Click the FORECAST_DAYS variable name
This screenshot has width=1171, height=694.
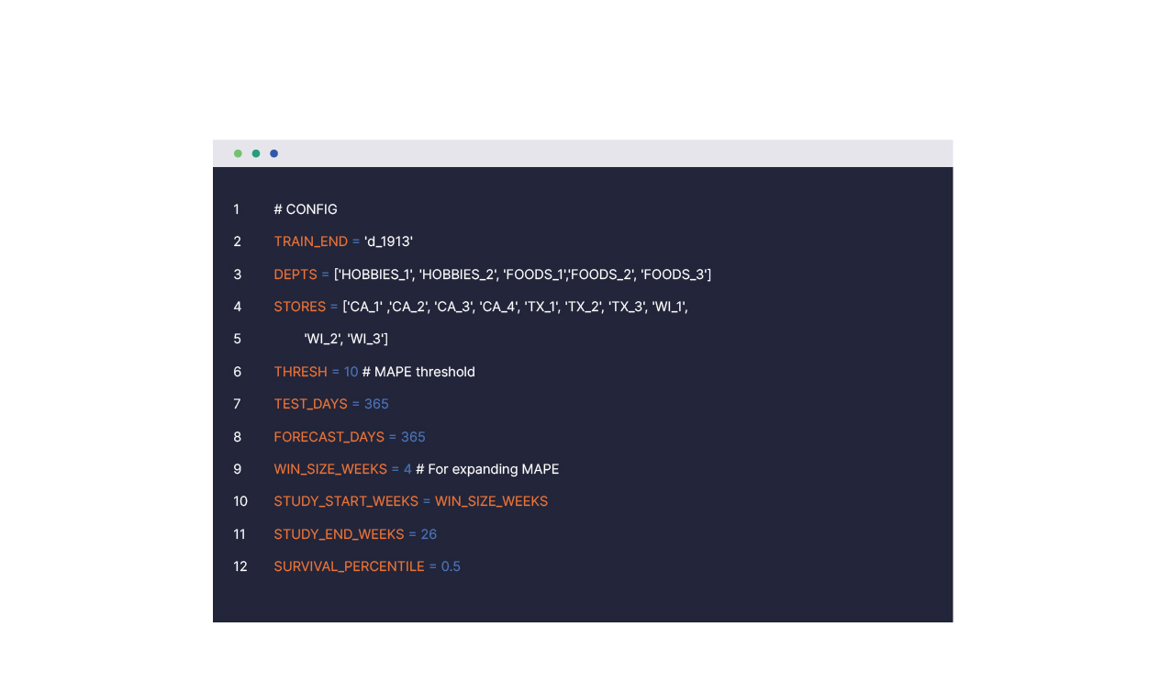click(329, 437)
